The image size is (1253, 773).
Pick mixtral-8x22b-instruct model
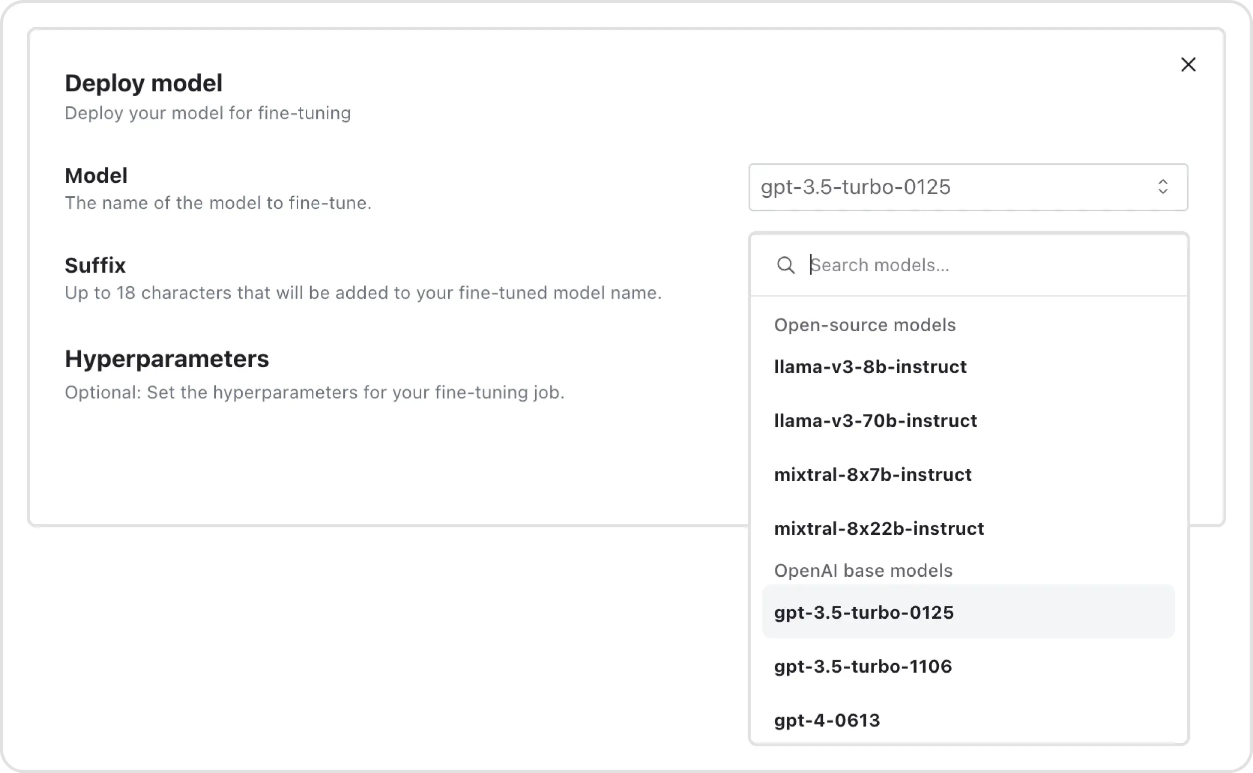(x=879, y=528)
